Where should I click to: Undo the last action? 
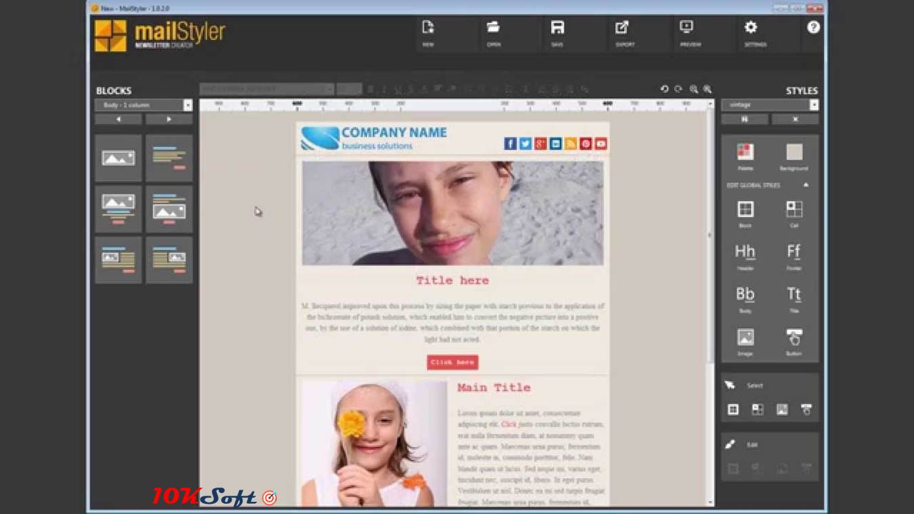pos(664,89)
